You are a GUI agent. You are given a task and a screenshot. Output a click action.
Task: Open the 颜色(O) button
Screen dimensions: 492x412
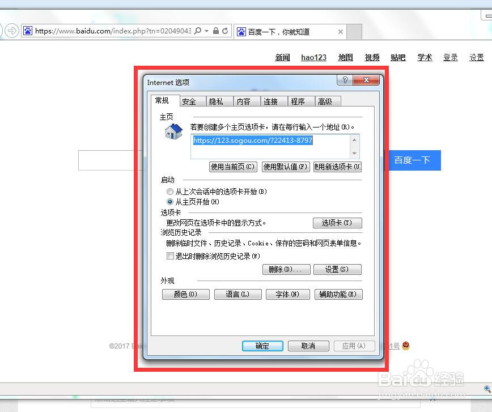(186, 294)
